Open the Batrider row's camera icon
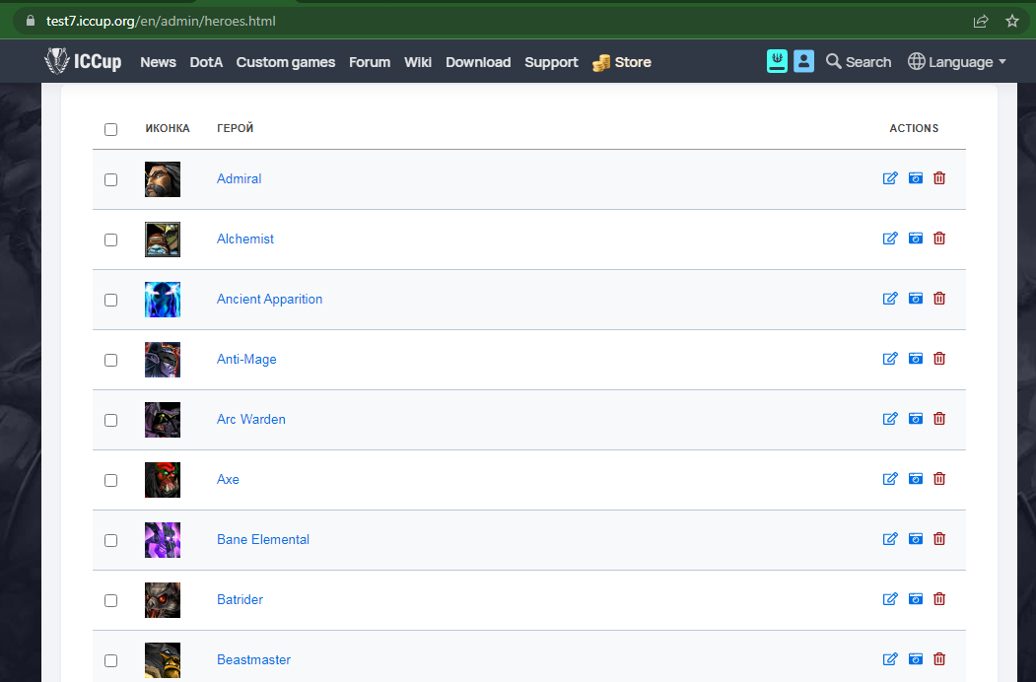Screen dimensions: 1036x682 [x=915, y=599]
